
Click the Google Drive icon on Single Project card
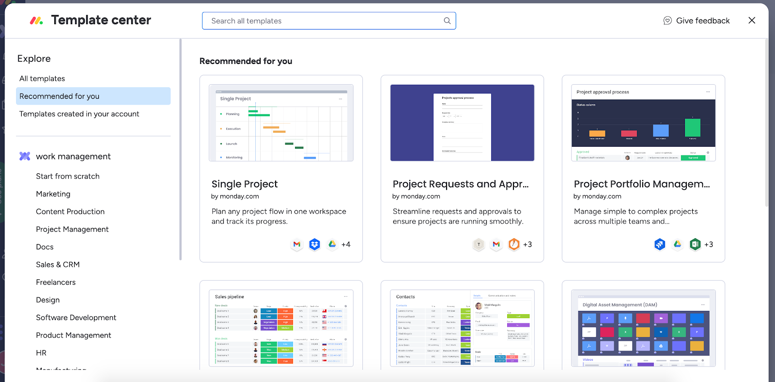tap(332, 244)
